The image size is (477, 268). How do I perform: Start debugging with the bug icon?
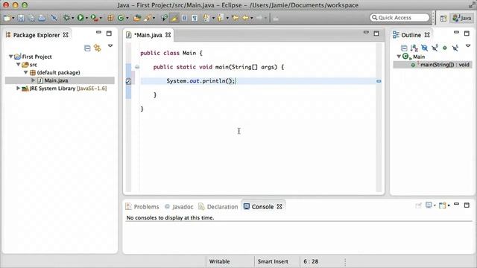[66, 18]
